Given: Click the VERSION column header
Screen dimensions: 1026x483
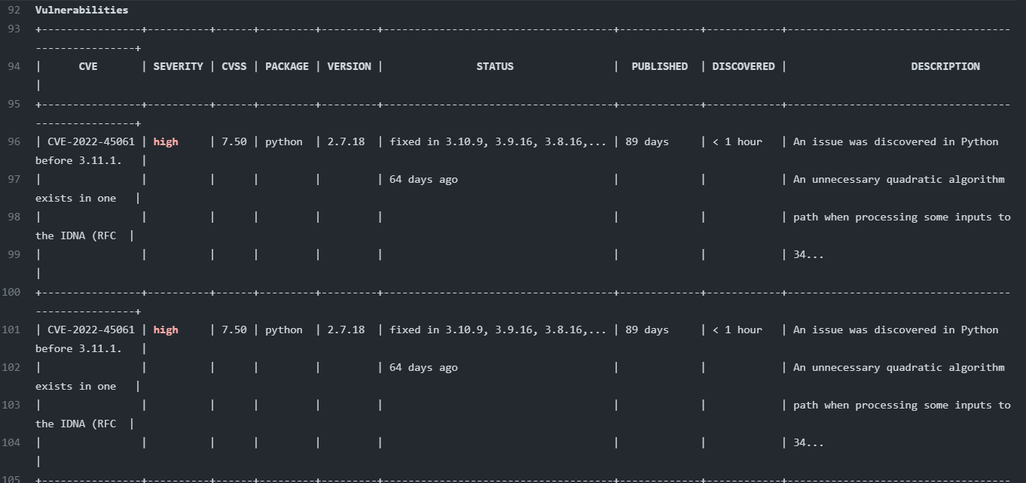Looking at the screenshot, I should (x=349, y=66).
